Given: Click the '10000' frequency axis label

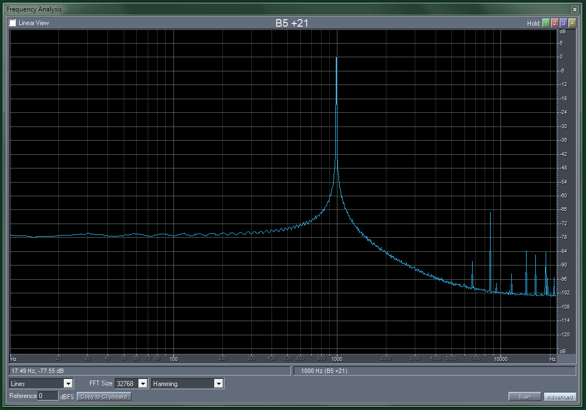Looking at the screenshot, I should pos(501,359).
